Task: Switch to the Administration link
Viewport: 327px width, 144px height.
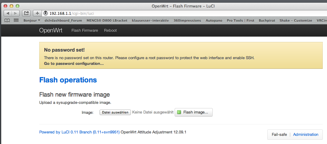Action: pos(306,135)
